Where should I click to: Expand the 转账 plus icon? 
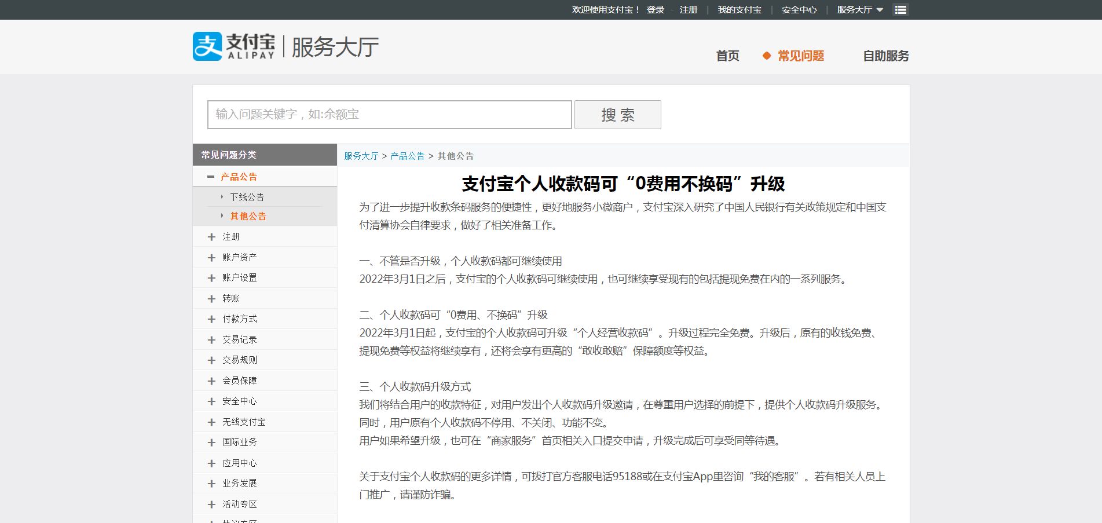tap(211, 299)
